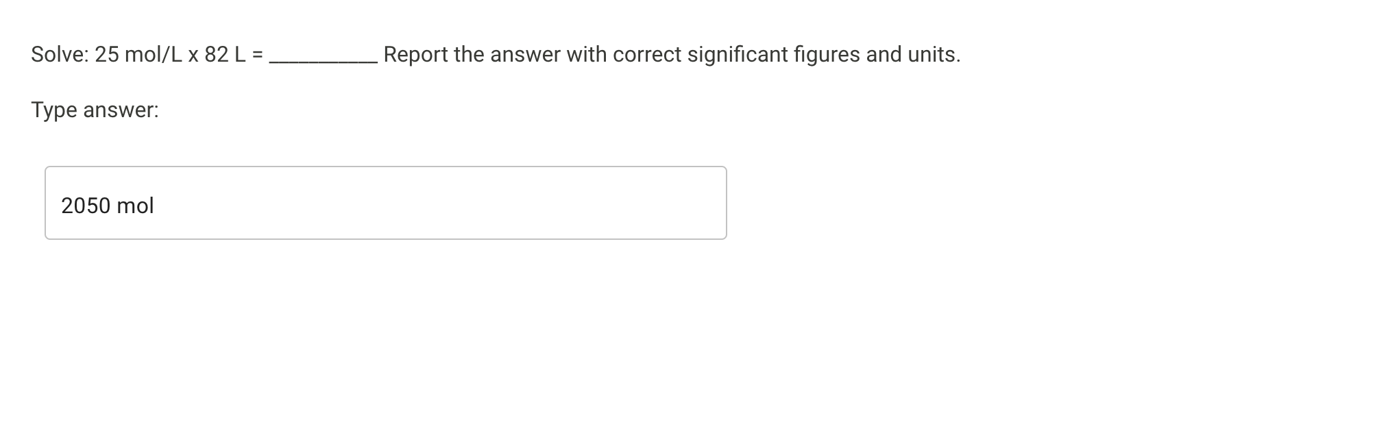Click the "Type answer:" label
The width and height of the screenshot is (1388, 442).
pyautogui.click(x=94, y=110)
